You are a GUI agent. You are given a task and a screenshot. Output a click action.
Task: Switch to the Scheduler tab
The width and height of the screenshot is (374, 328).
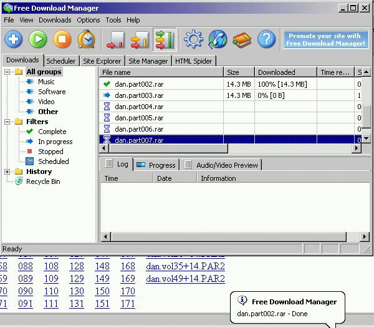(x=61, y=61)
